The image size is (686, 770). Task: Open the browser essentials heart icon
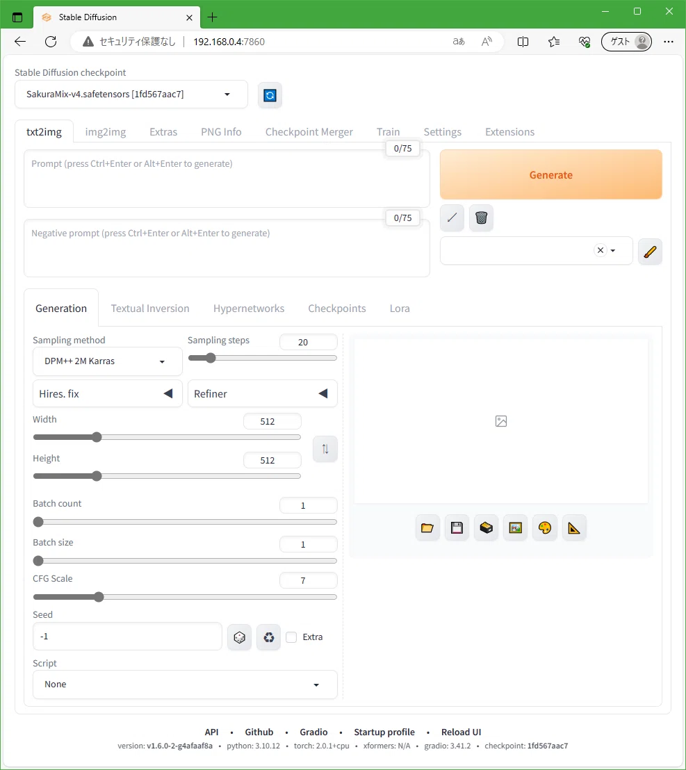tap(585, 42)
